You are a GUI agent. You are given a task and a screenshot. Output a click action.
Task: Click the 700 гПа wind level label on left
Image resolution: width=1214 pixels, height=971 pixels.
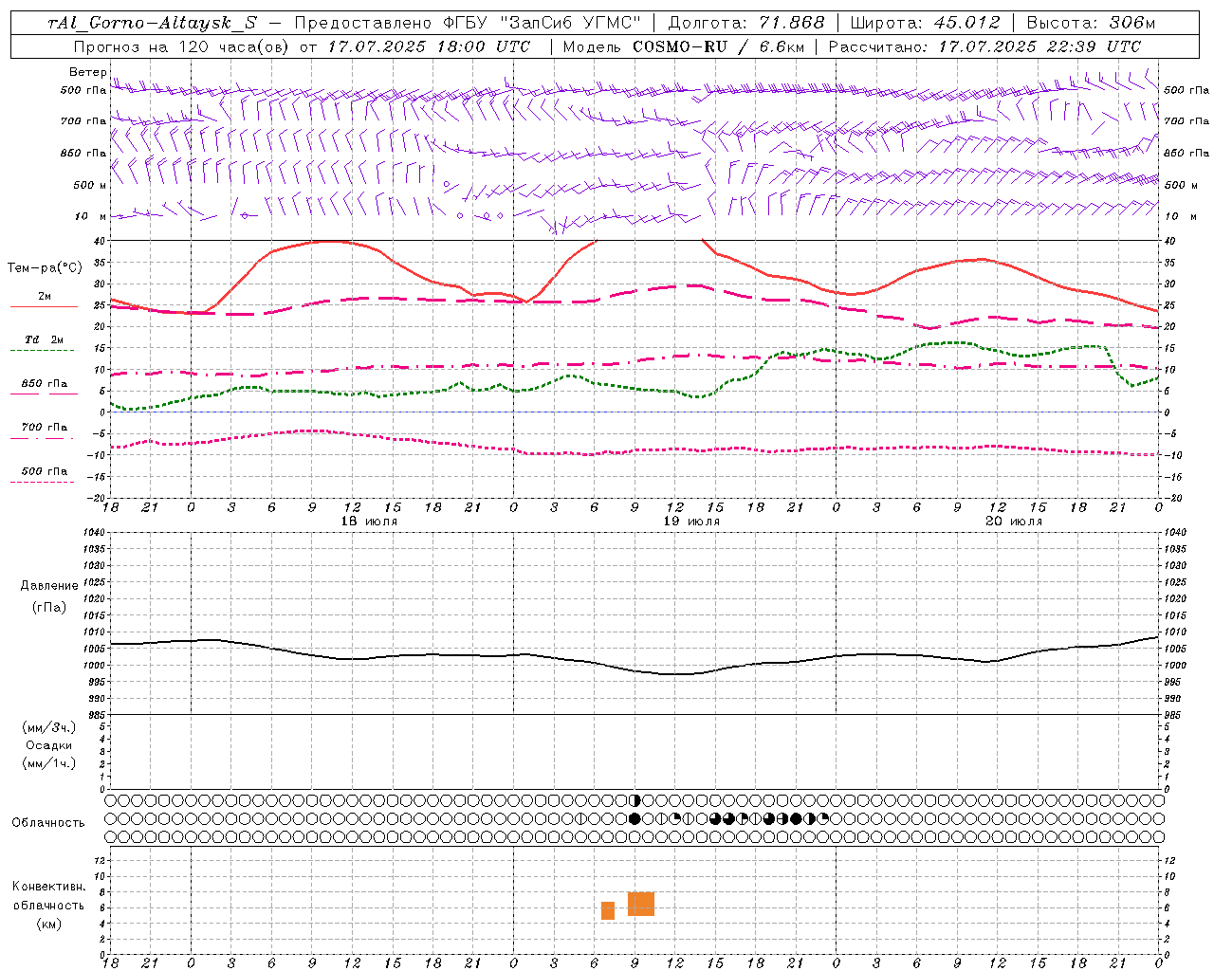click(83, 121)
